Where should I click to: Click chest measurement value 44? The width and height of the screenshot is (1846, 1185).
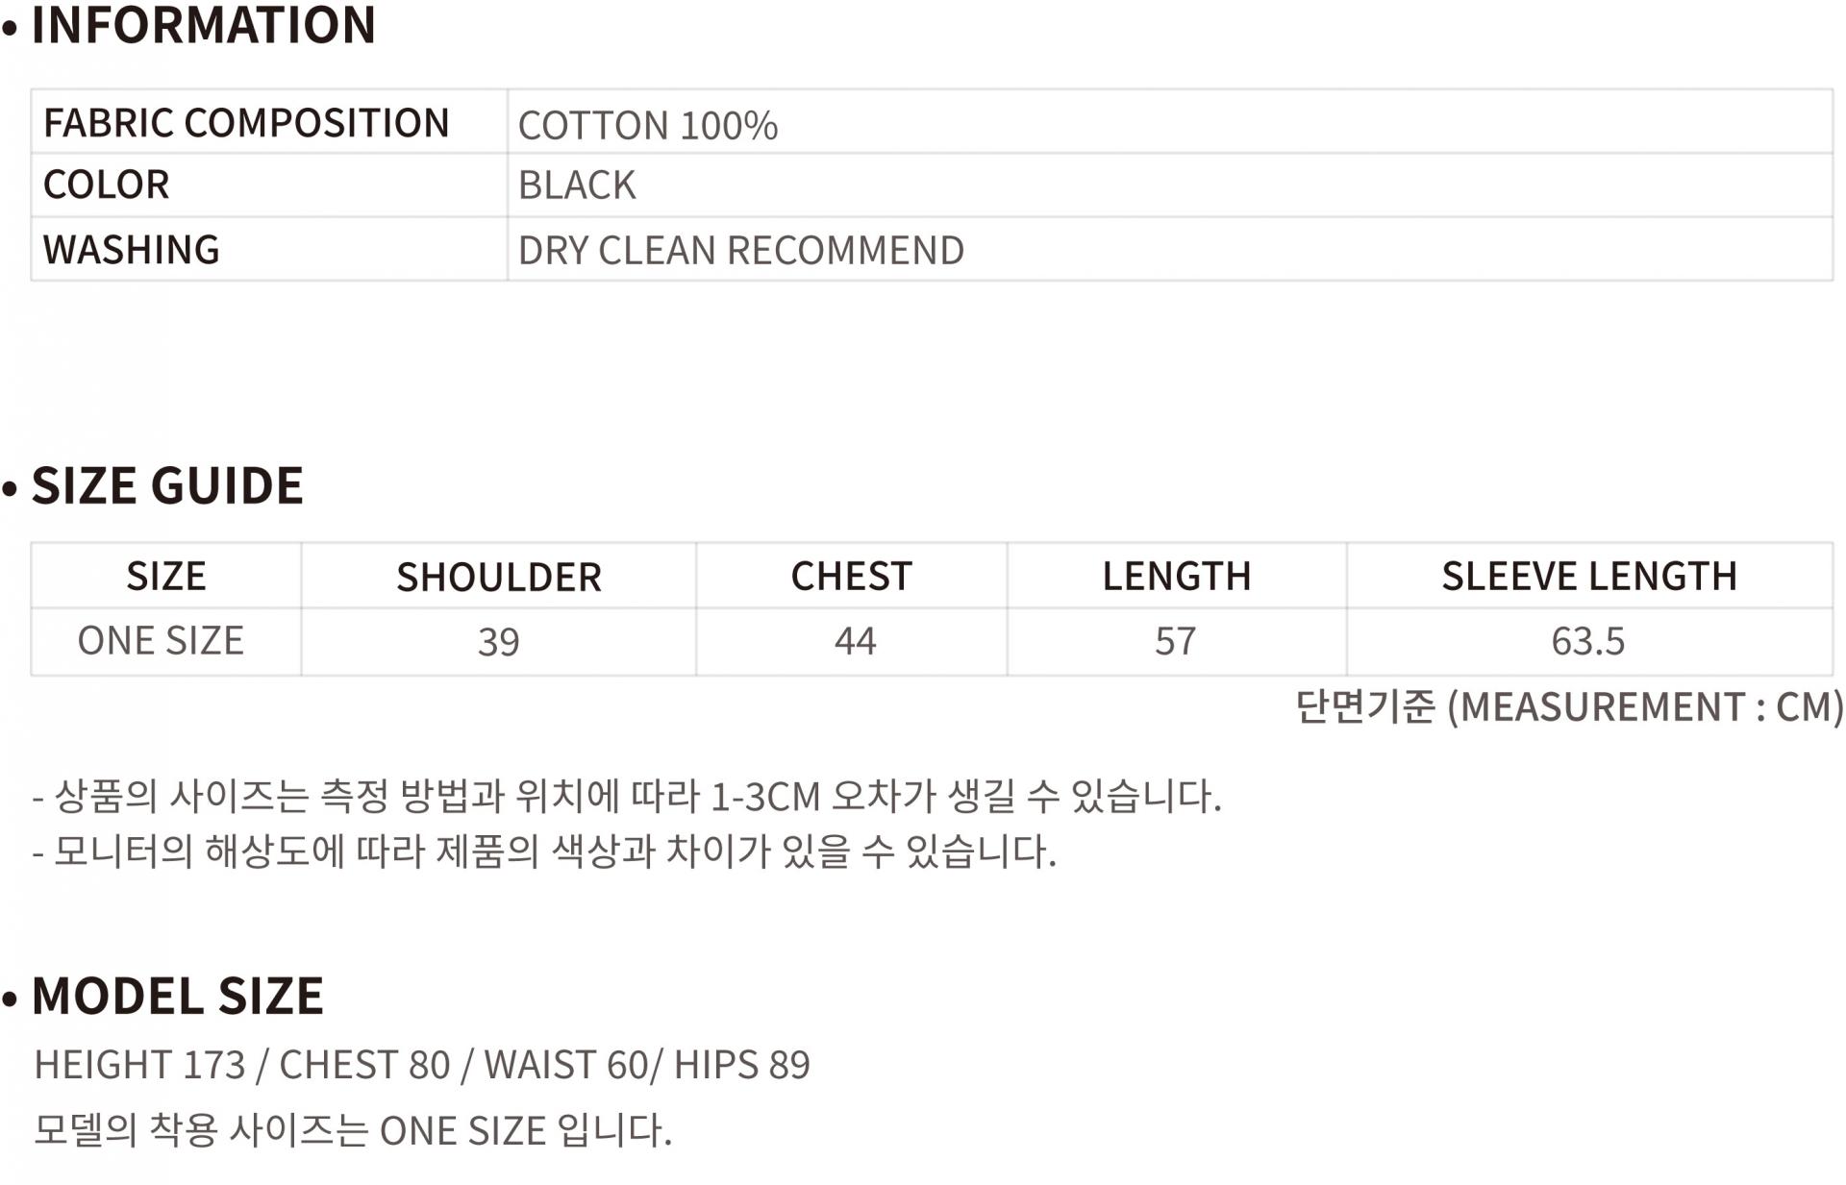(855, 641)
